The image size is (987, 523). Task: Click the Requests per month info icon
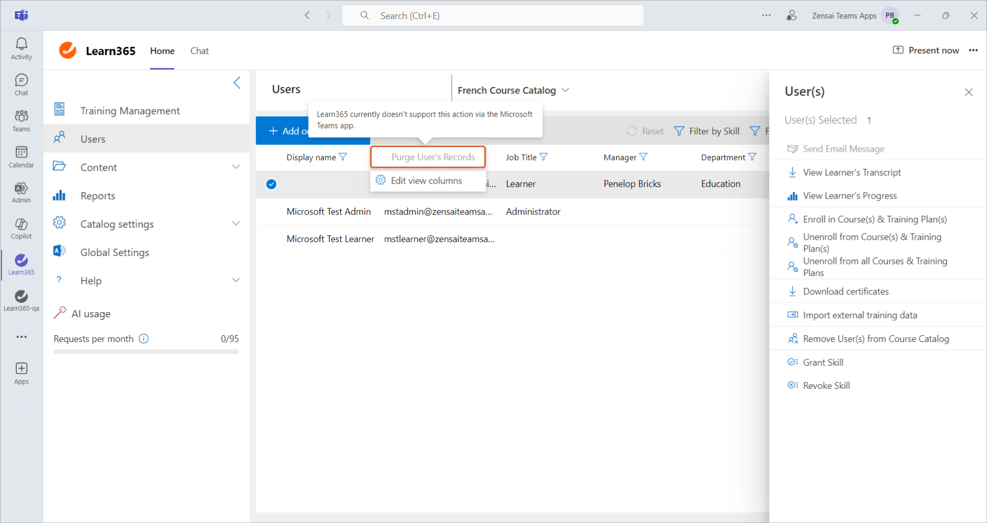point(144,338)
